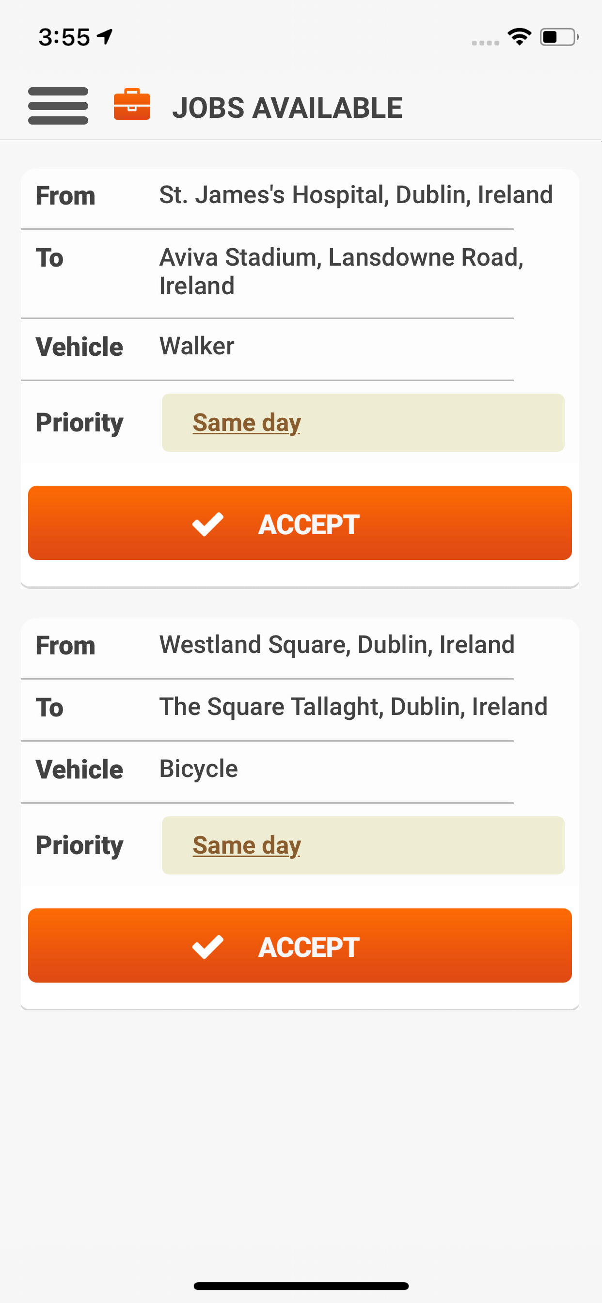The height and width of the screenshot is (1303, 602).
Task: Tap The Square Tallaght destination address
Action: 353,707
